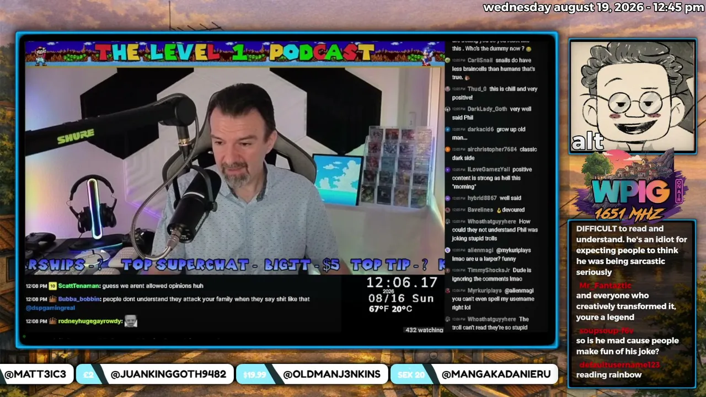Click the ILoveGamezYall username in side chat

tap(489, 170)
